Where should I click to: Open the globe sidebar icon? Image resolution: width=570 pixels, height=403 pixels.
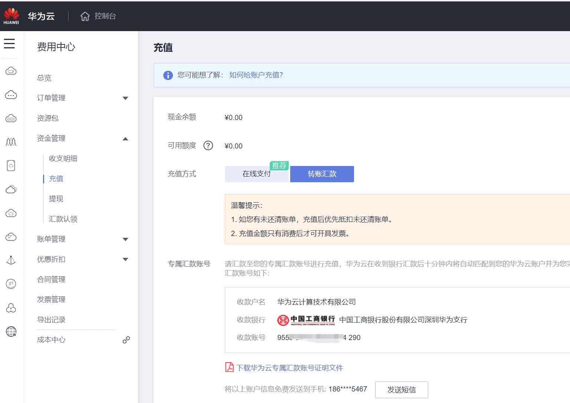11,332
